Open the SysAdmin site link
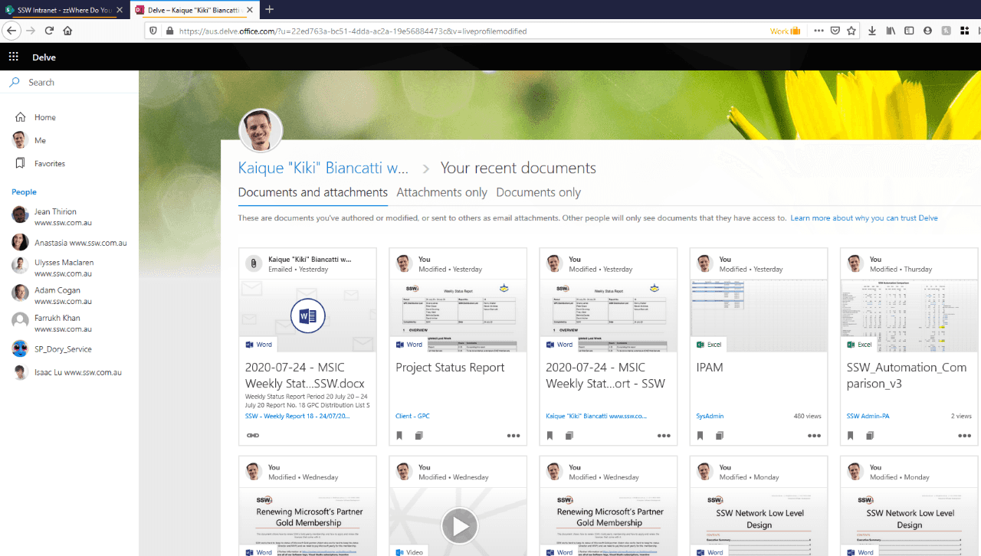 pyautogui.click(x=710, y=416)
